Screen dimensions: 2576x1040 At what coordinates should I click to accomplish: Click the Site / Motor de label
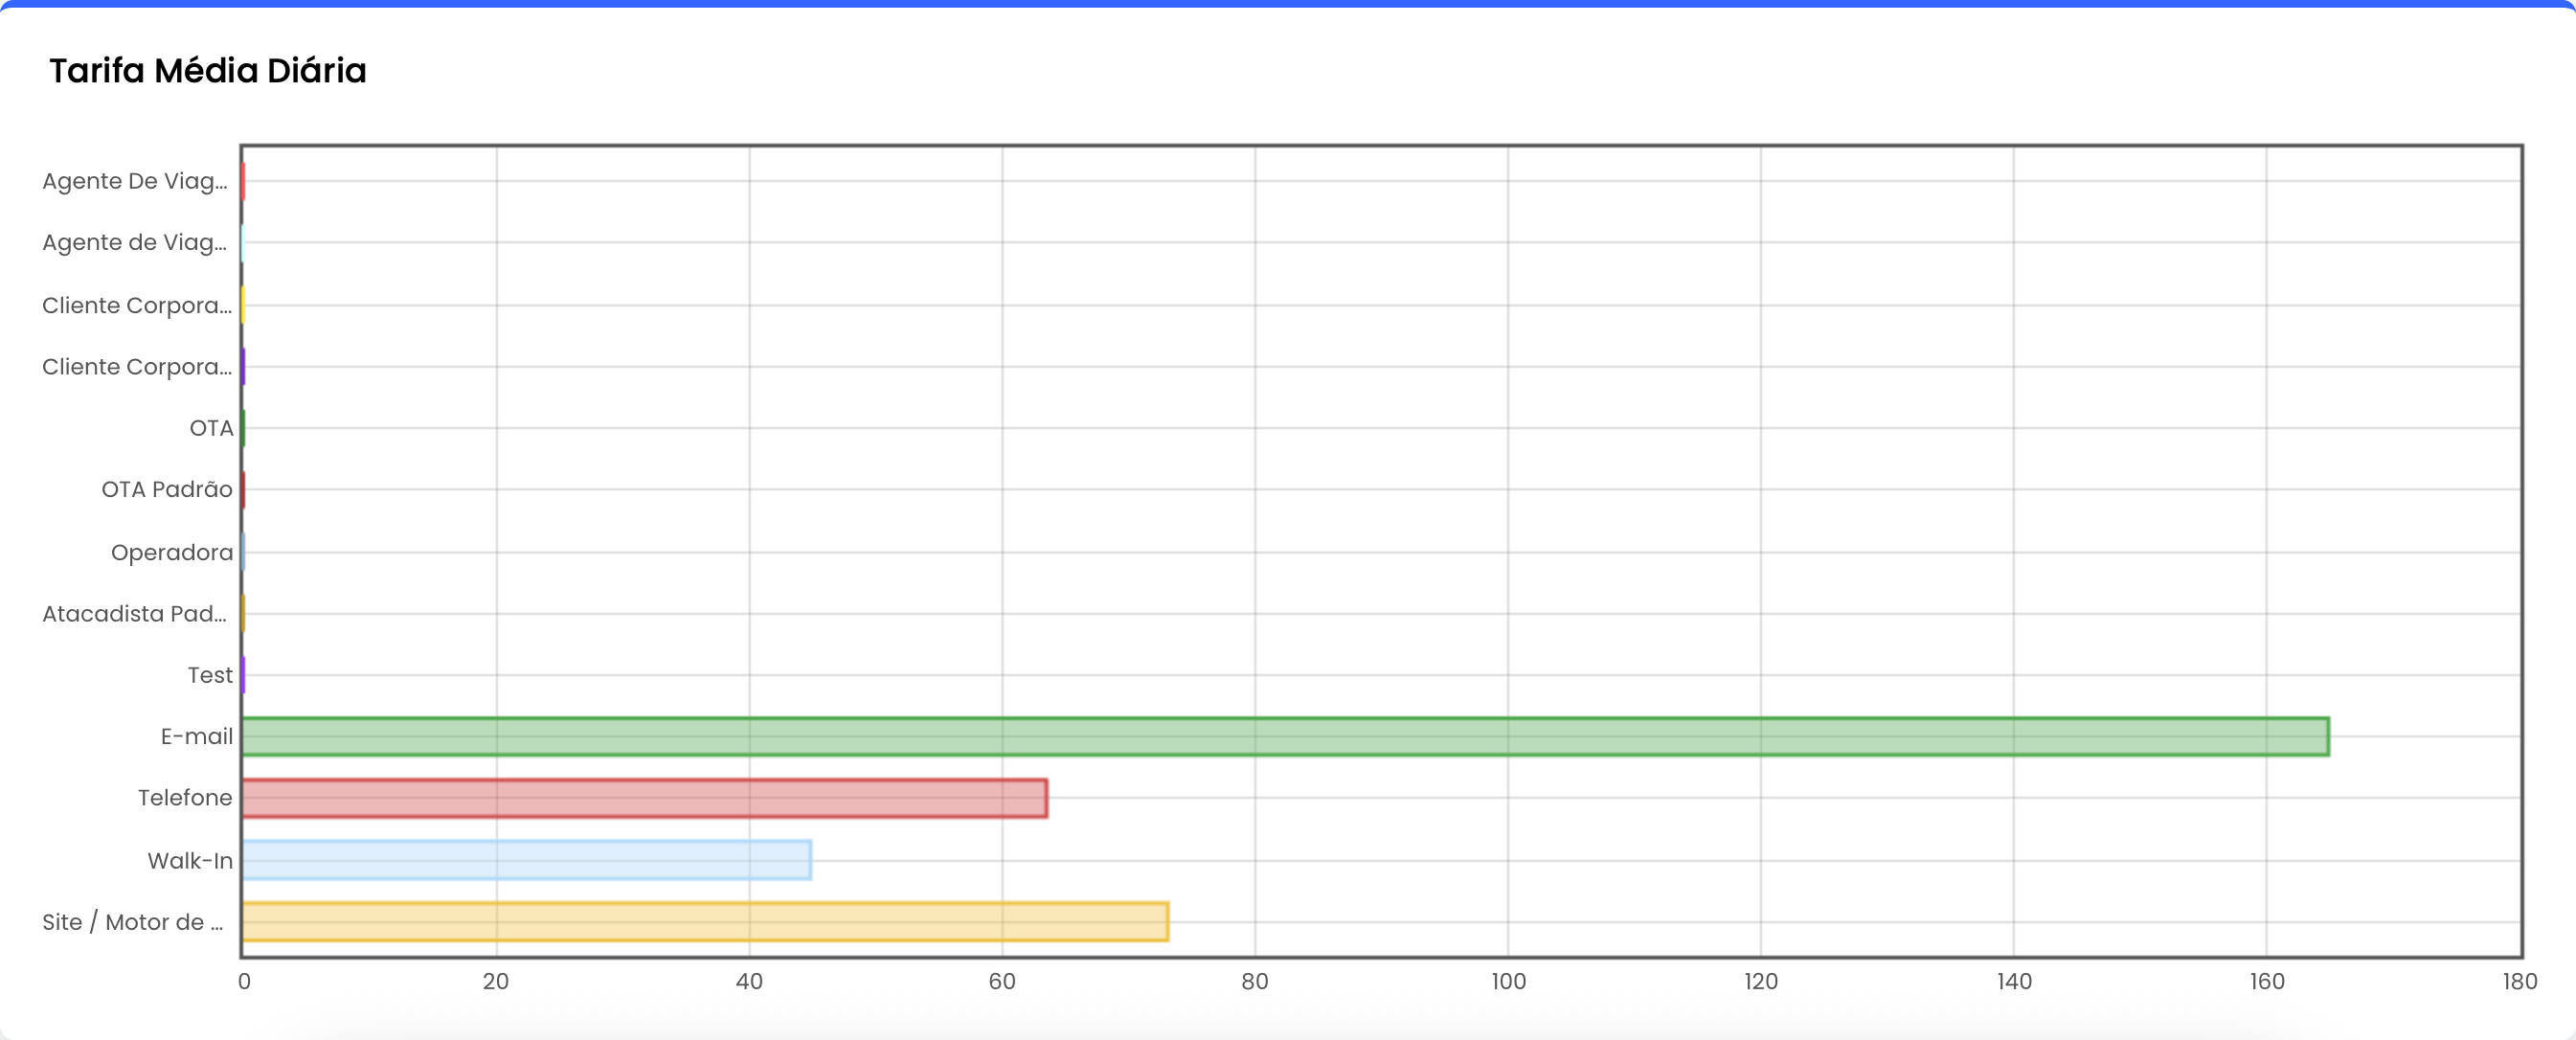[133, 922]
